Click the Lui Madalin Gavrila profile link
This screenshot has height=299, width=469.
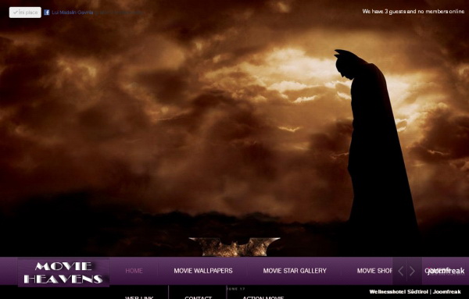[x=73, y=12]
